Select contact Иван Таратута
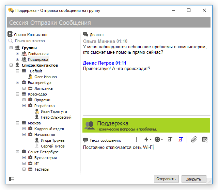The image size is (218, 190). (54, 111)
